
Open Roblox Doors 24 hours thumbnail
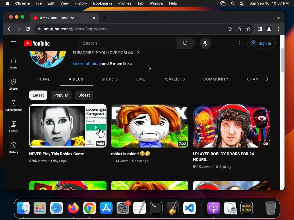pyautogui.click(x=232, y=126)
